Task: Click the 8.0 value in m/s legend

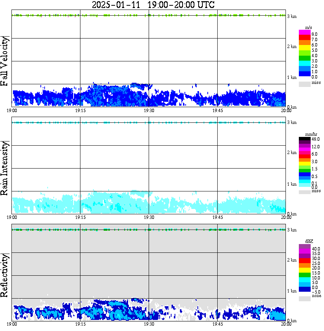Action: [314, 34]
